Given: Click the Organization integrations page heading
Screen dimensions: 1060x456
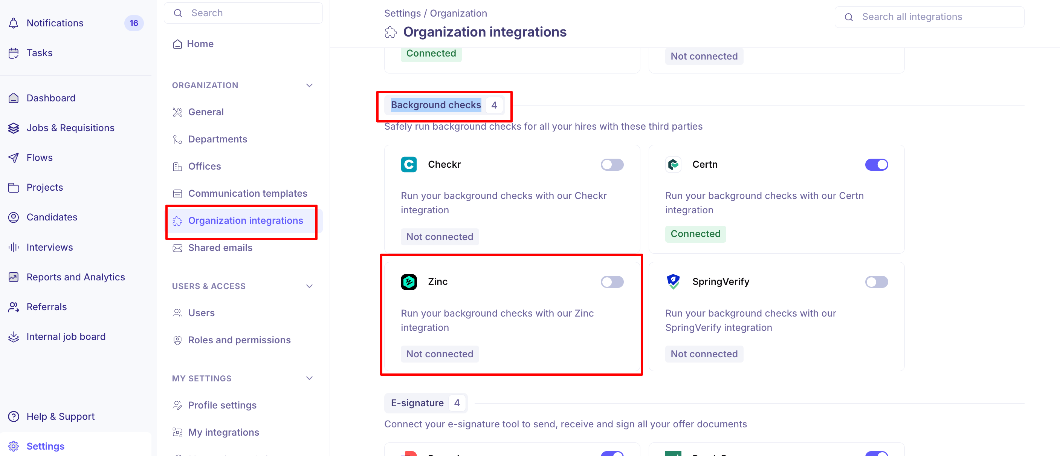Looking at the screenshot, I should pos(485,32).
